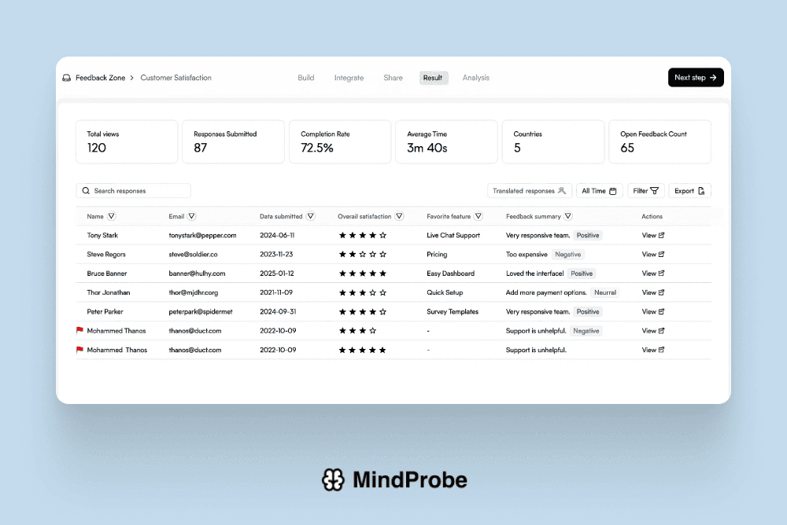This screenshot has height=525, width=787.
Task: Select the funnel icon on the Filter button
Action: [654, 190]
